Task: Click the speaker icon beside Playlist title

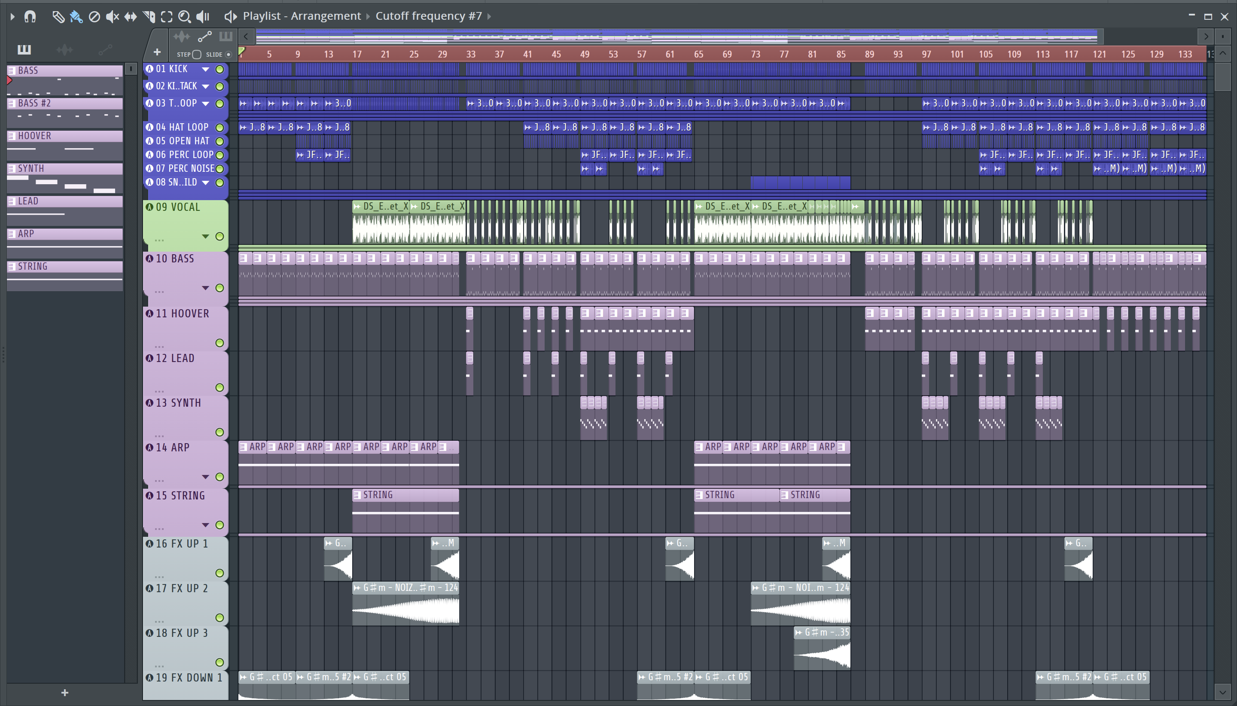Action: [230, 16]
